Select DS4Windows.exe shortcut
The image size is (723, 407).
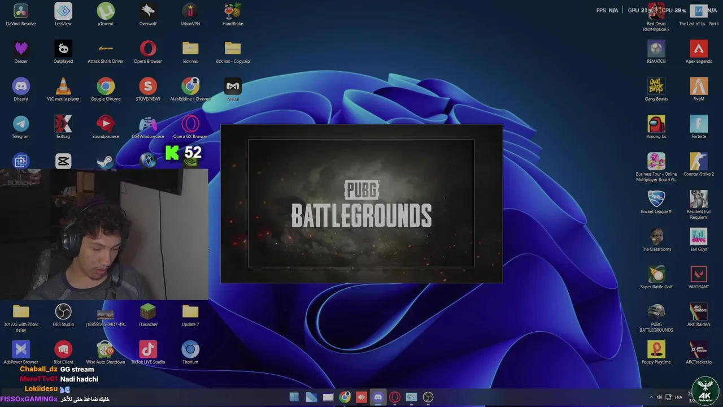(x=148, y=127)
